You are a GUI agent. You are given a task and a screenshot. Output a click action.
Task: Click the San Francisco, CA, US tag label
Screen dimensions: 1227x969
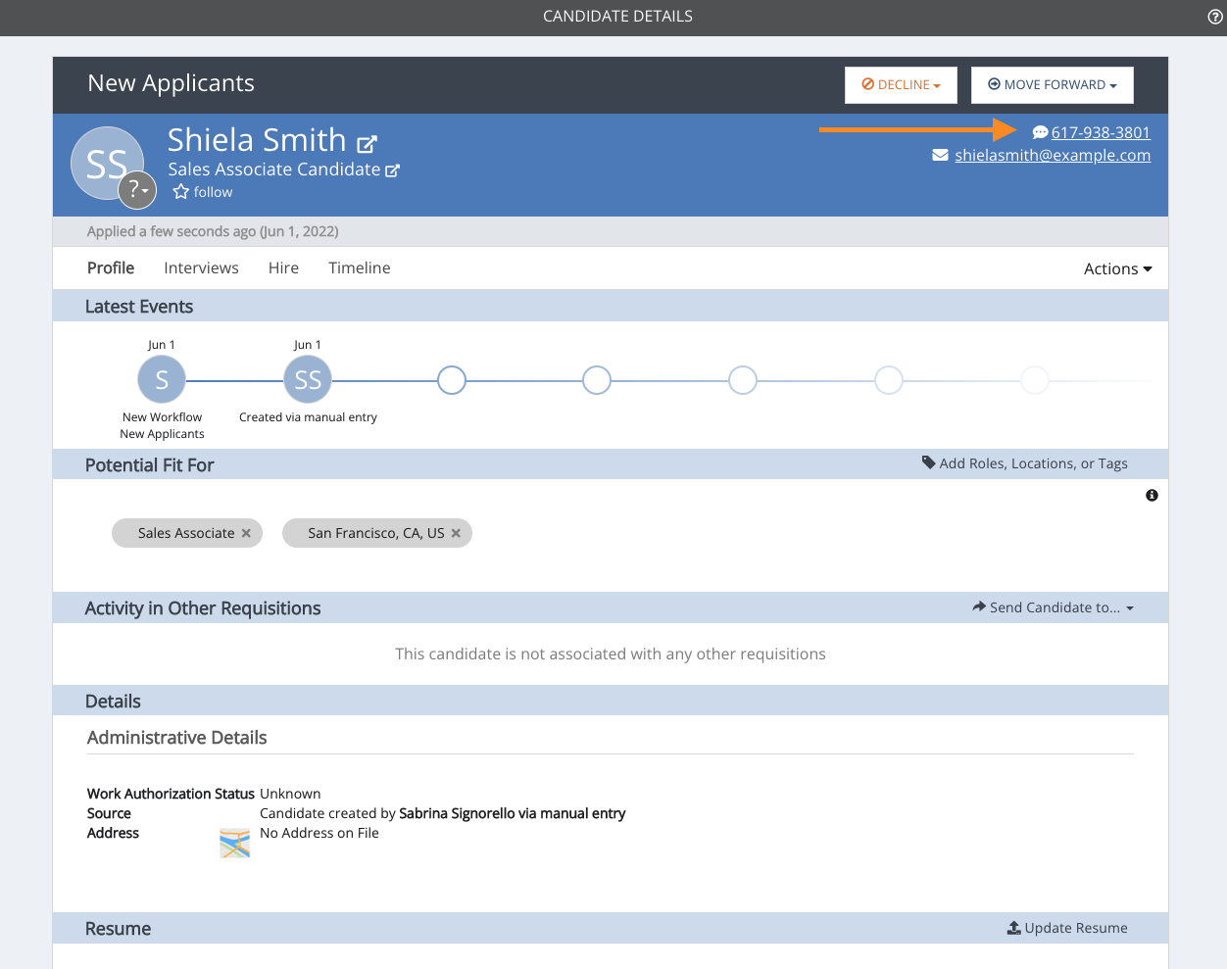pyautogui.click(x=376, y=533)
